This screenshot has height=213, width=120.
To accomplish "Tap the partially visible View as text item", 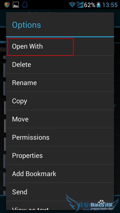I will click(60, 206).
